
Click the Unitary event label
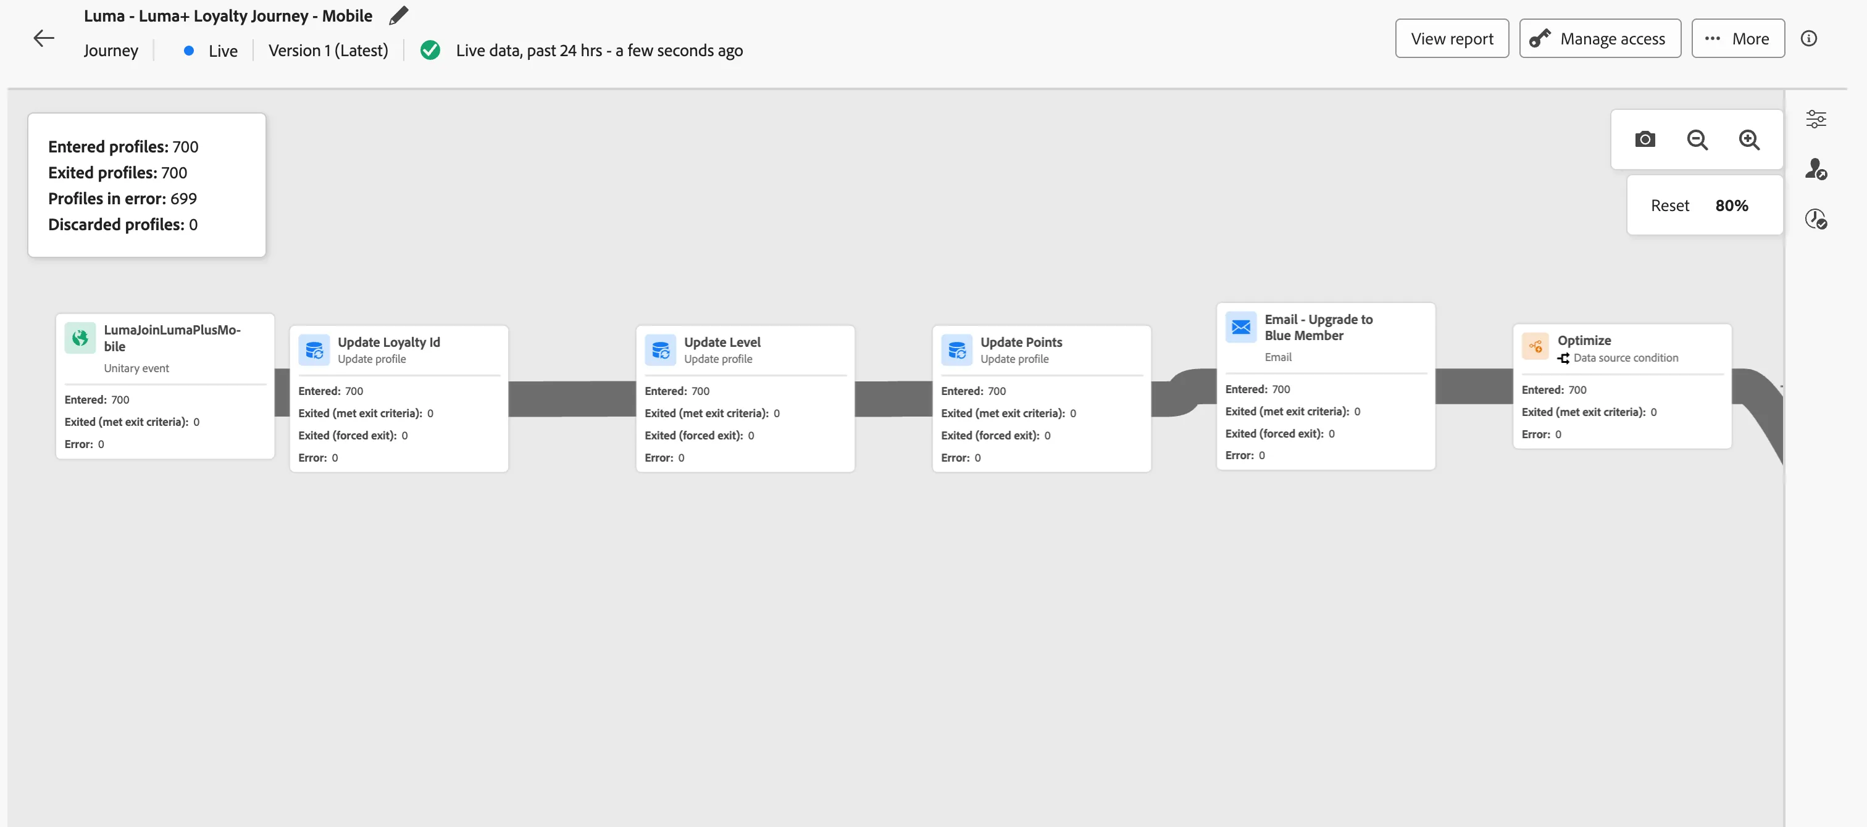[x=136, y=368]
